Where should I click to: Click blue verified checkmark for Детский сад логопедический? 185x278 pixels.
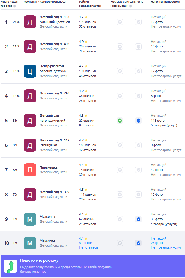coord(138,121)
